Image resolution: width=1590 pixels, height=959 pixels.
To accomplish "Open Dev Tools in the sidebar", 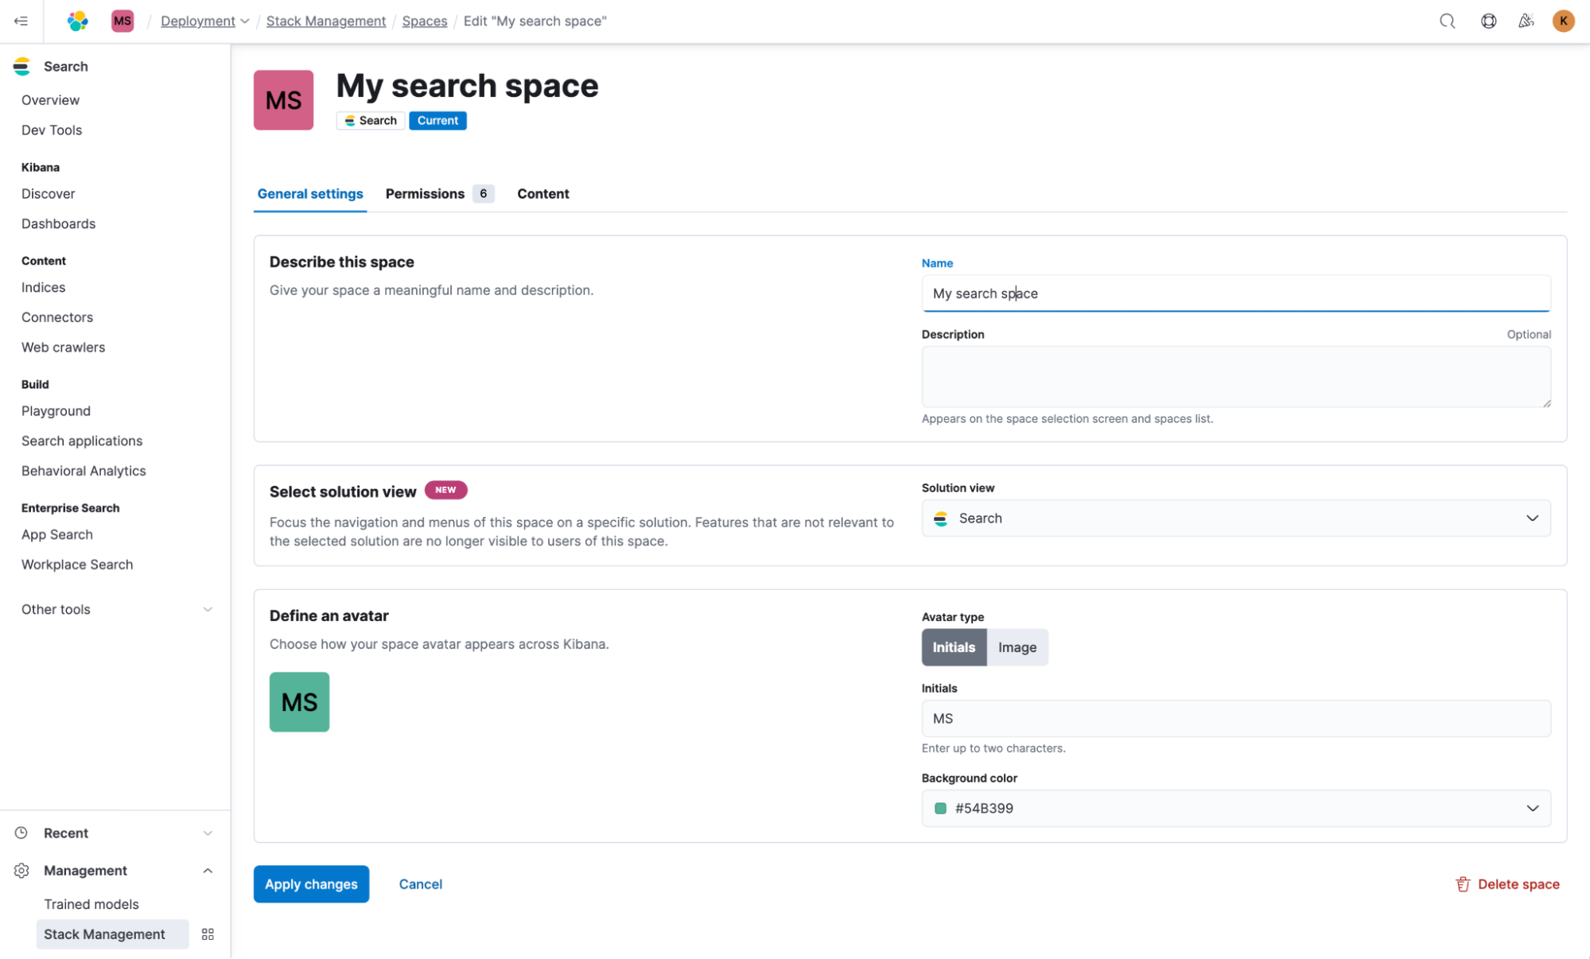I will 52,130.
